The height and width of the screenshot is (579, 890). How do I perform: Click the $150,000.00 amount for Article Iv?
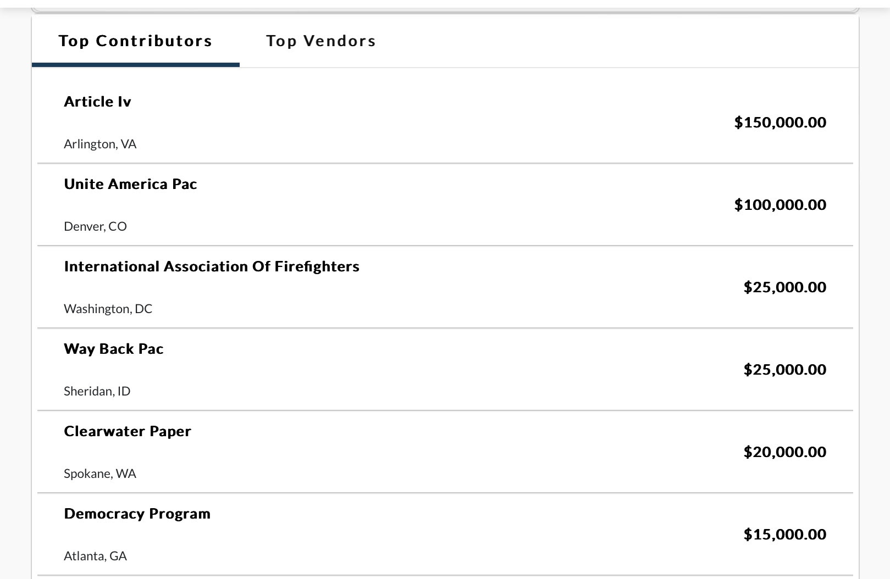pyautogui.click(x=780, y=122)
